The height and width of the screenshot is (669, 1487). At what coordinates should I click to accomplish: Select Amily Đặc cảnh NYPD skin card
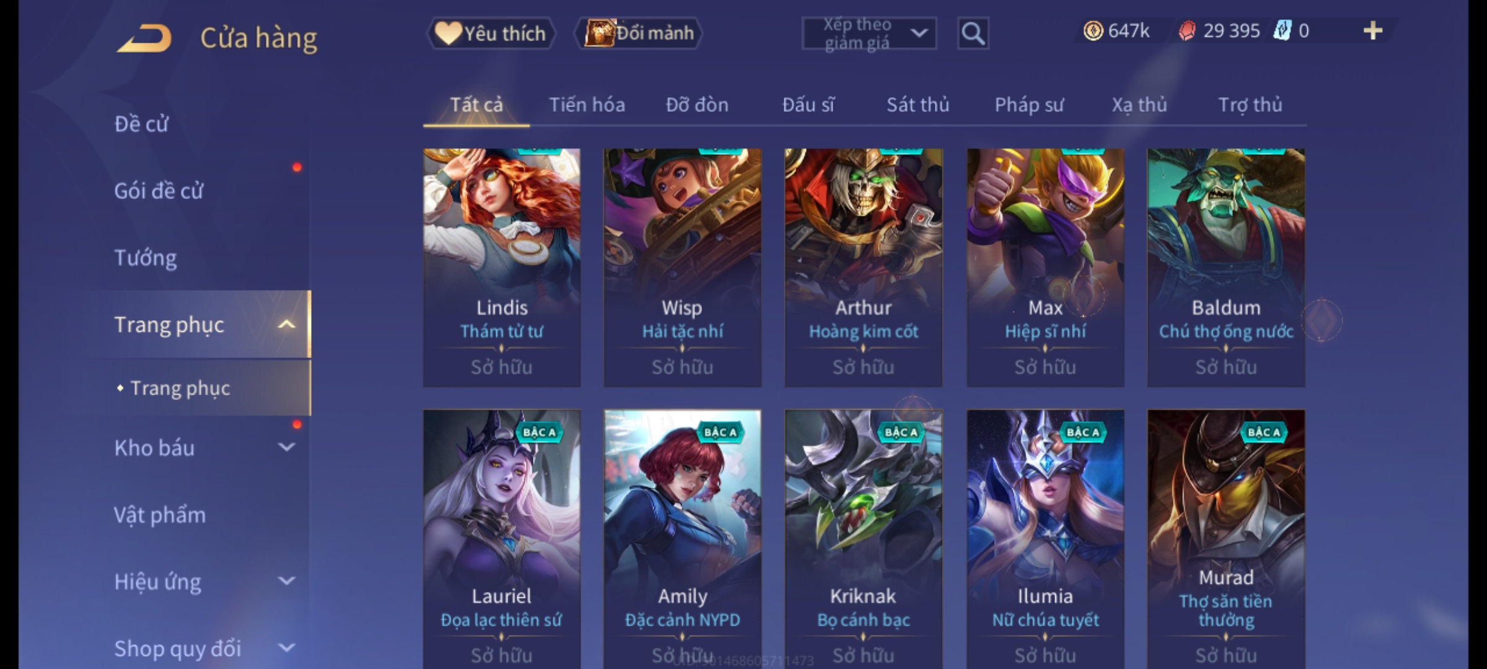(x=682, y=539)
